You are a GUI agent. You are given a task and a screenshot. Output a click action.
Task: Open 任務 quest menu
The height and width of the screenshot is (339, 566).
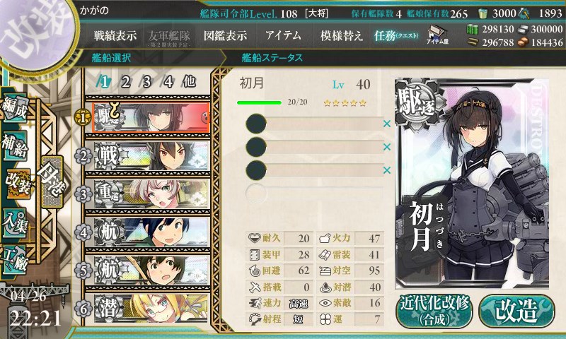tap(396, 35)
